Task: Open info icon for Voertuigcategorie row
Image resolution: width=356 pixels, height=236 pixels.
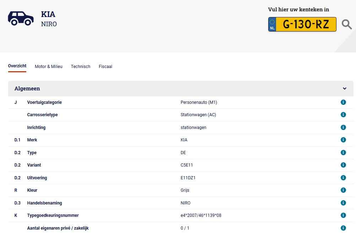Action: click(x=343, y=102)
